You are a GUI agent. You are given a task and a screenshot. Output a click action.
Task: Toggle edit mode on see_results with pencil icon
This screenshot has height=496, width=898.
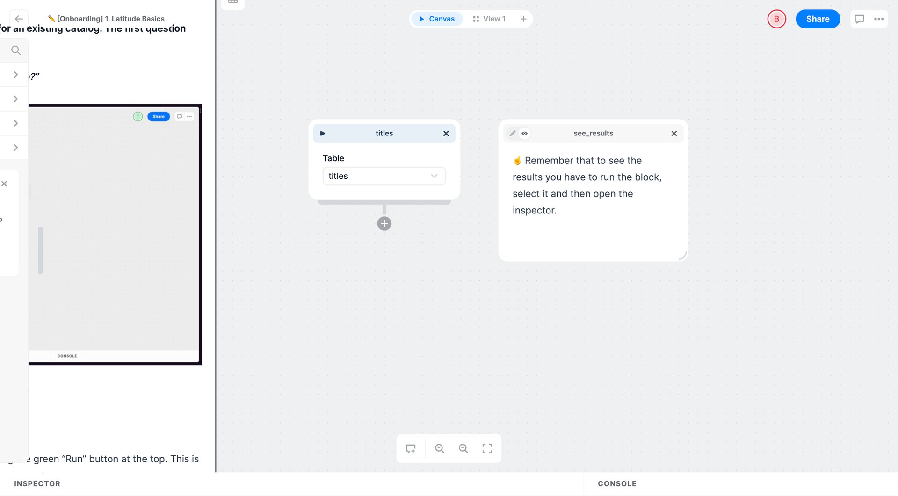click(x=513, y=134)
